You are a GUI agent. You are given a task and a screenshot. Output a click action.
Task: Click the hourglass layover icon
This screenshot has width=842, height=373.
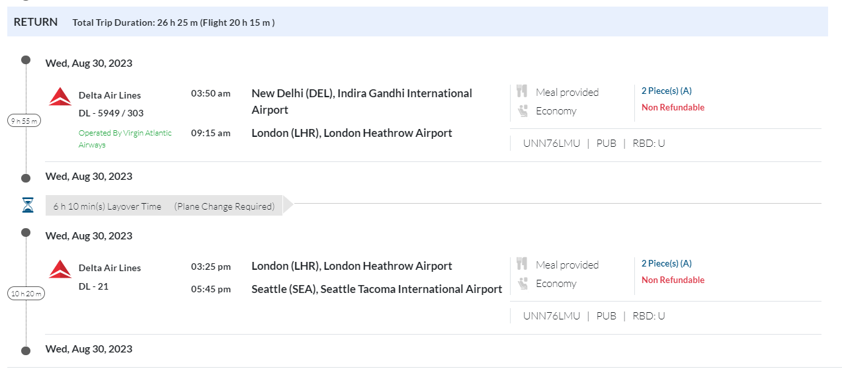tap(27, 206)
